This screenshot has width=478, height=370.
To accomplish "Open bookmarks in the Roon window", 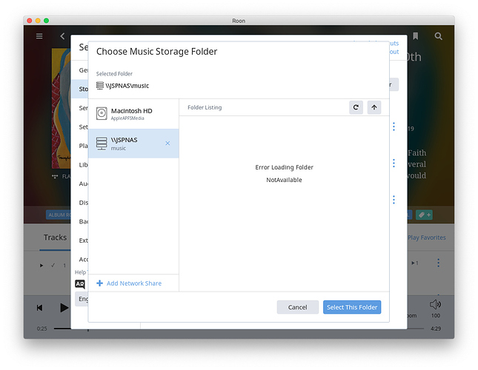I will click(415, 36).
